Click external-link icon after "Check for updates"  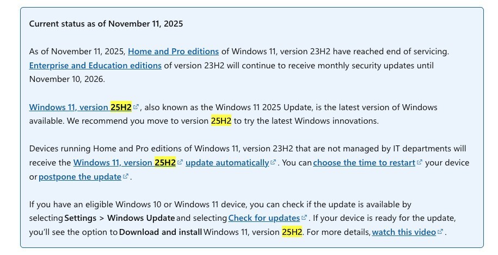point(304,218)
